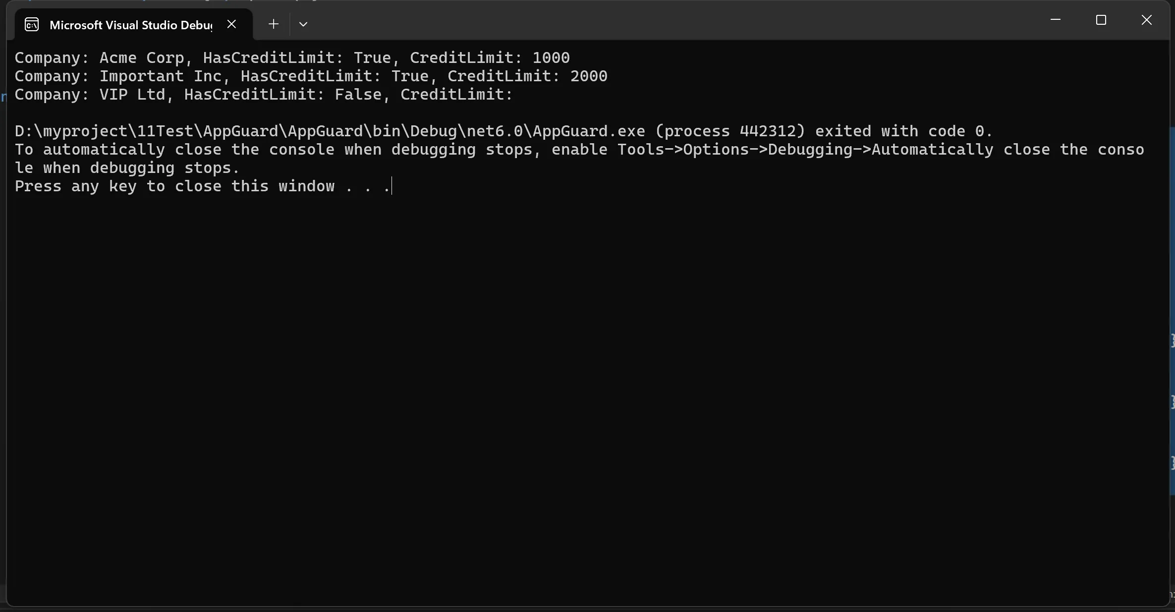Maximize the debug console window

coord(1101,20)
